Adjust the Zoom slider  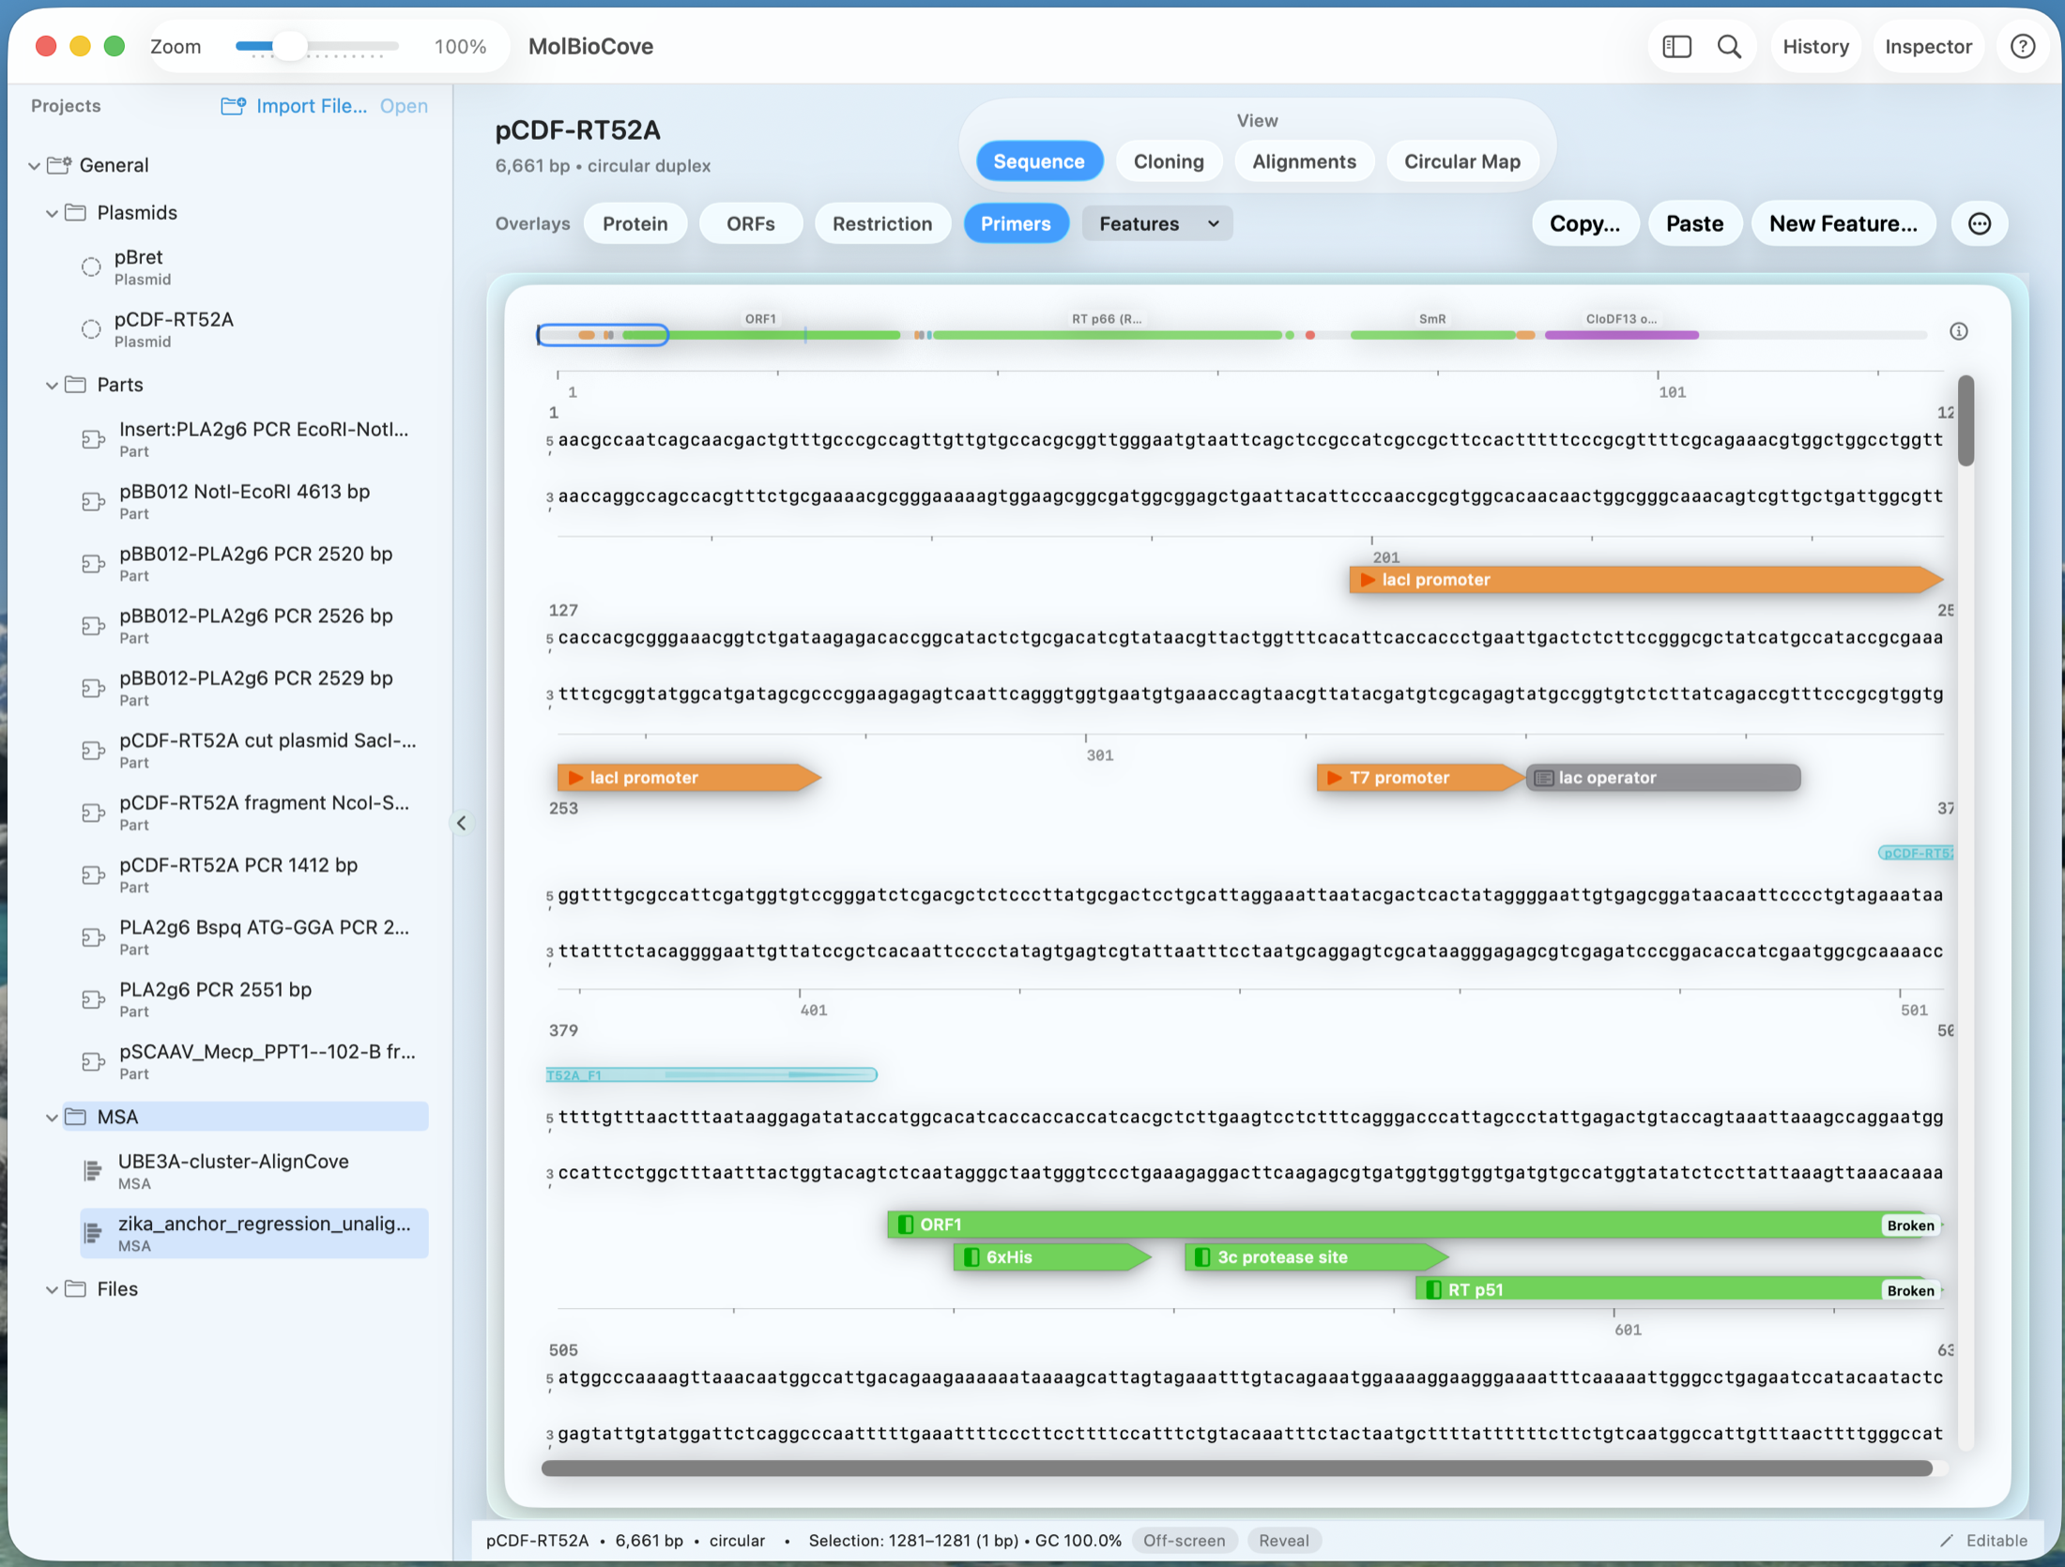(x=291, y=45)
